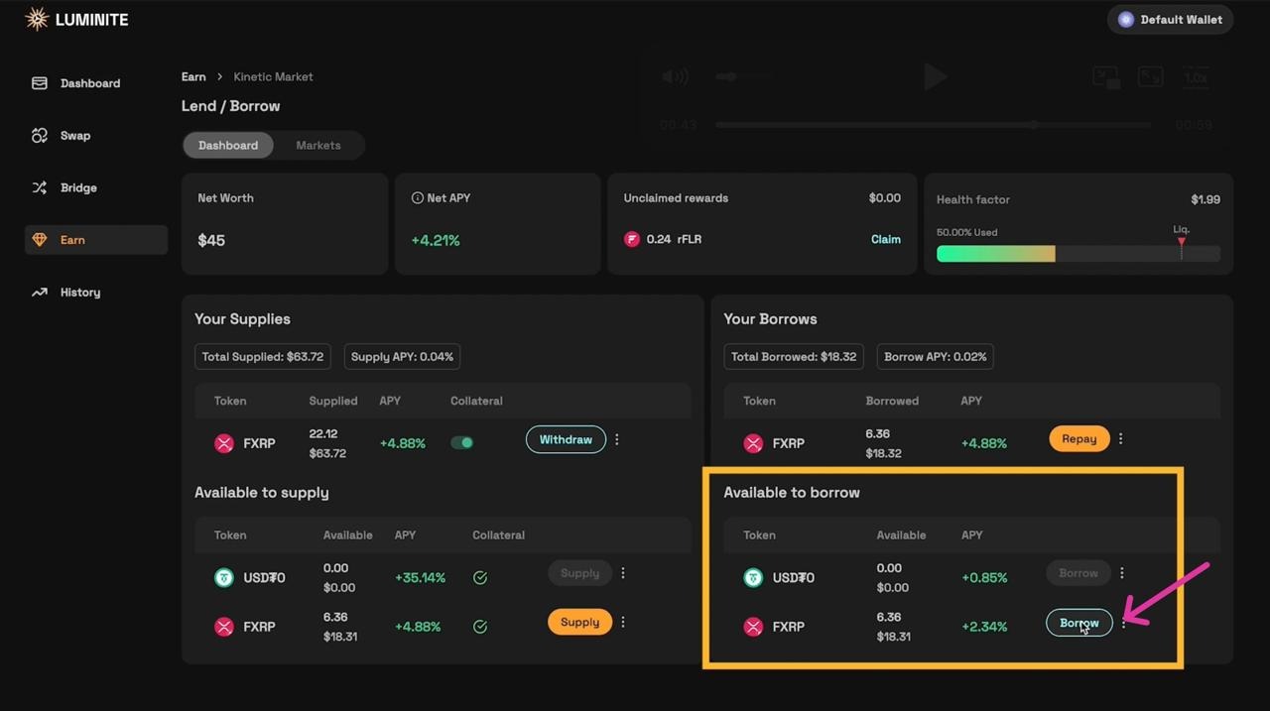
Task: Open Dashboard from the sidebar
Action: pyautogui.click(x=89, y=83)
